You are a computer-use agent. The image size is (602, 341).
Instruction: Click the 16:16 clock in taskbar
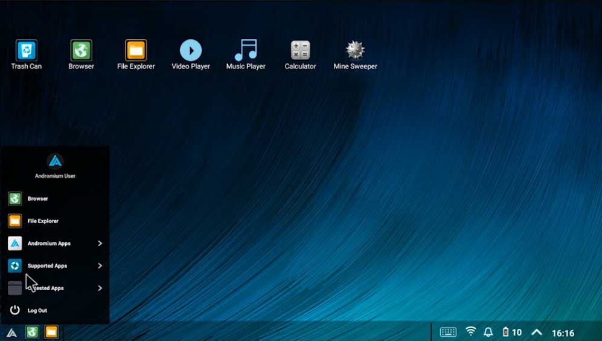pos(563,333)
